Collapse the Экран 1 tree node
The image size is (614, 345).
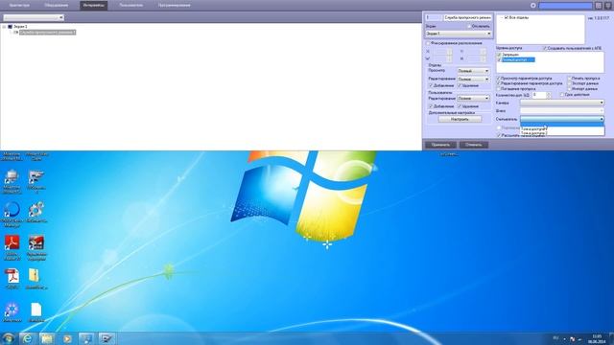click(4, 27)
